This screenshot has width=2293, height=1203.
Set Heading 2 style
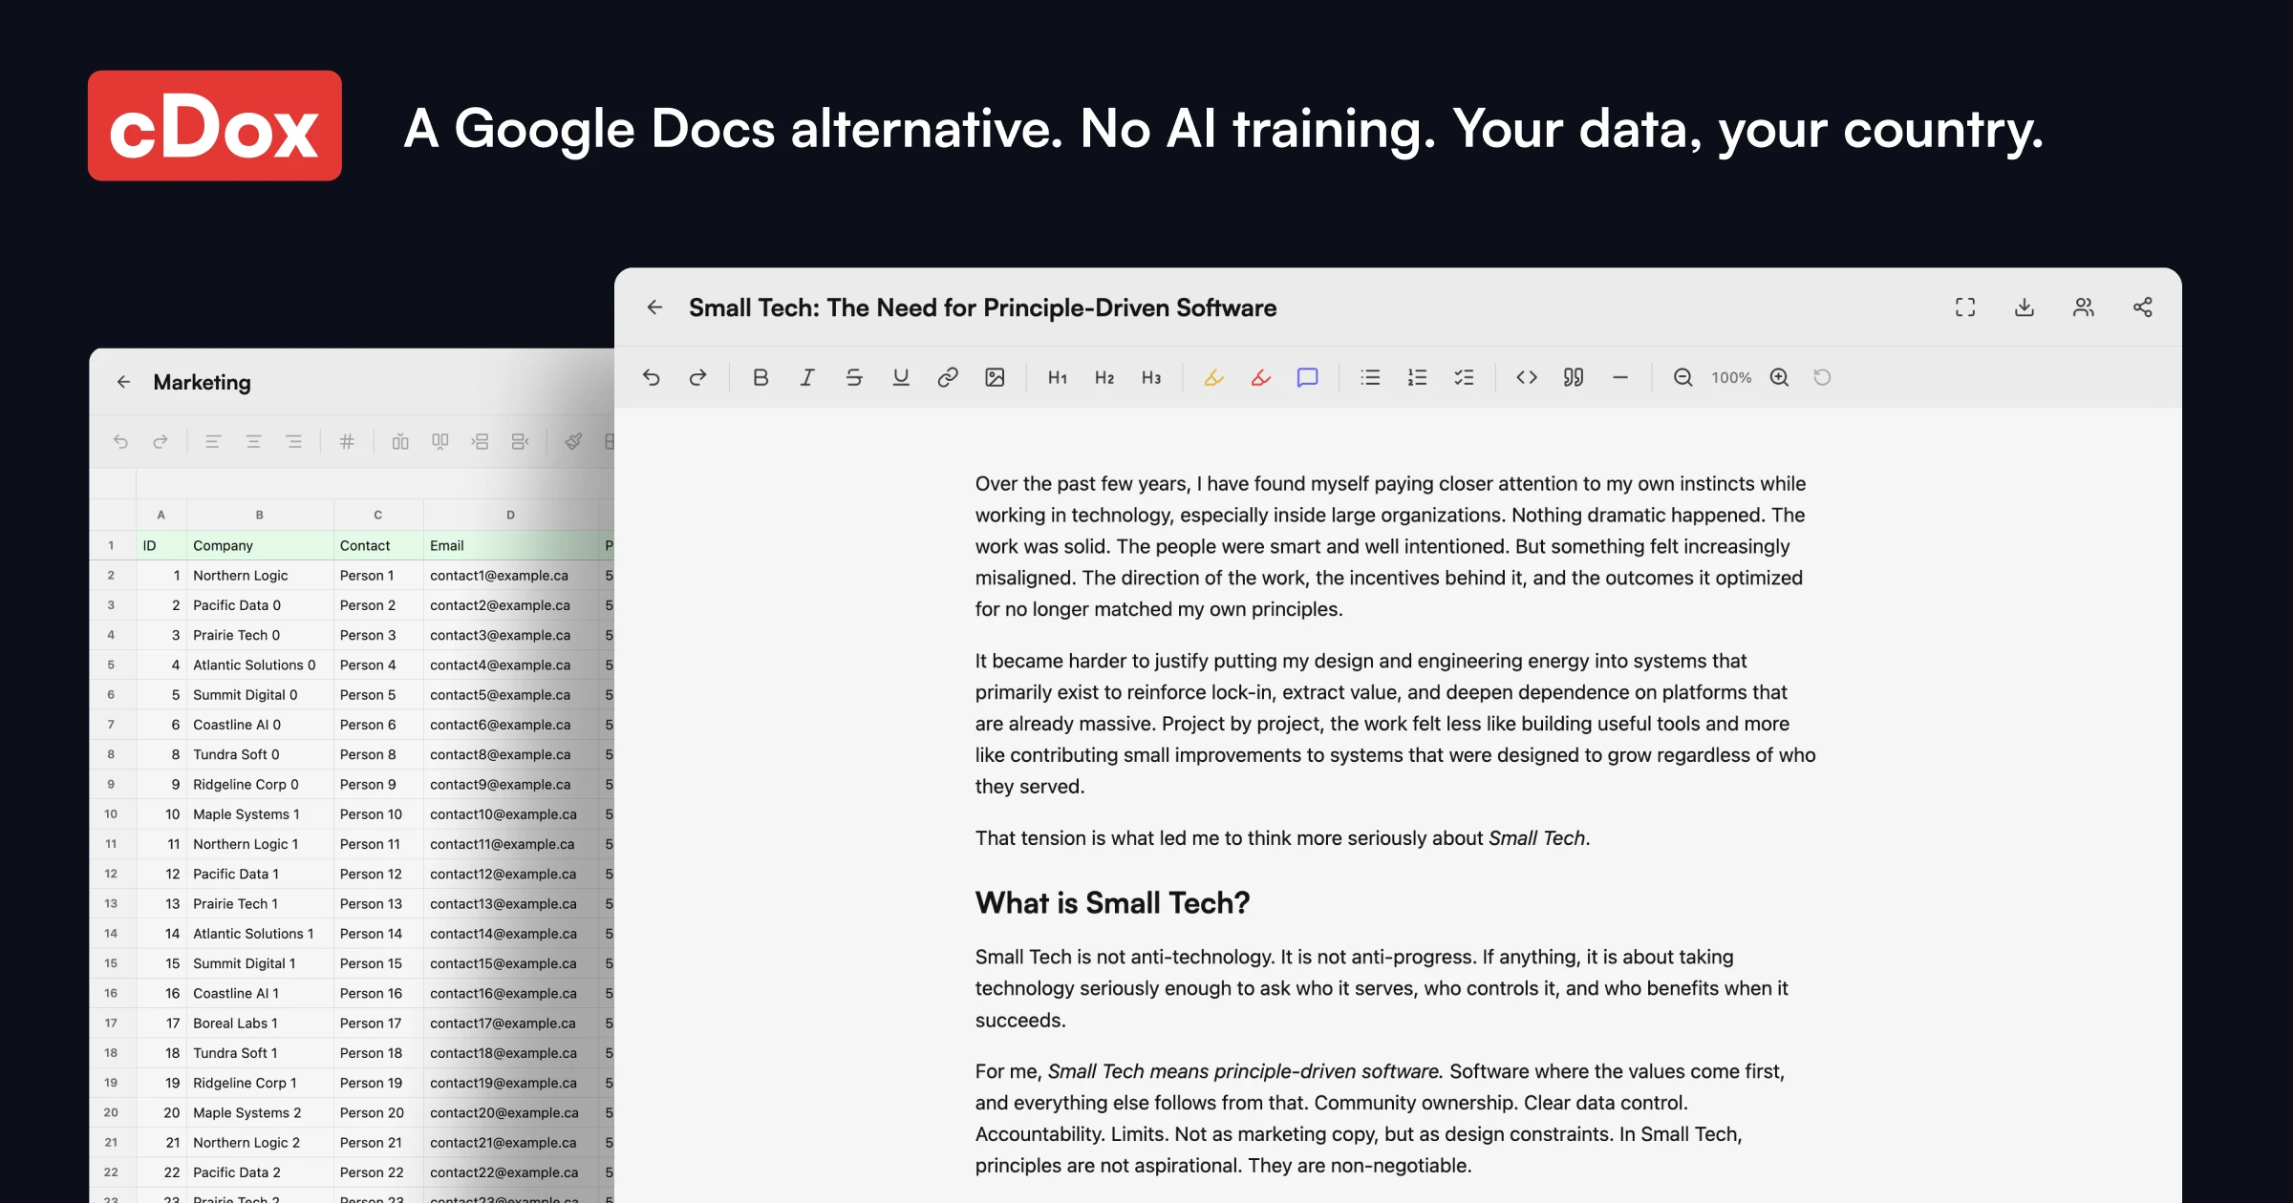pos(1104,378)
